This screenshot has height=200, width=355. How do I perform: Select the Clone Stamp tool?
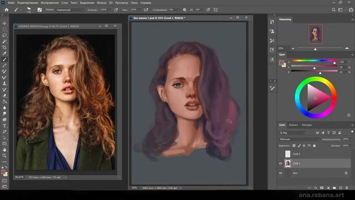4,83
